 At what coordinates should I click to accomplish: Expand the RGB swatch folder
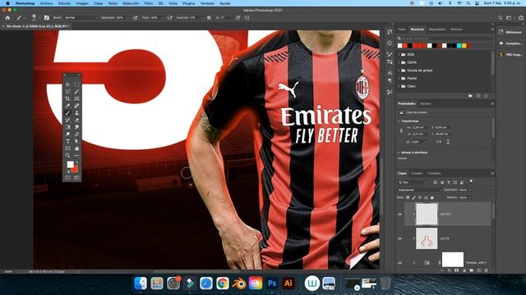[399, 55]
